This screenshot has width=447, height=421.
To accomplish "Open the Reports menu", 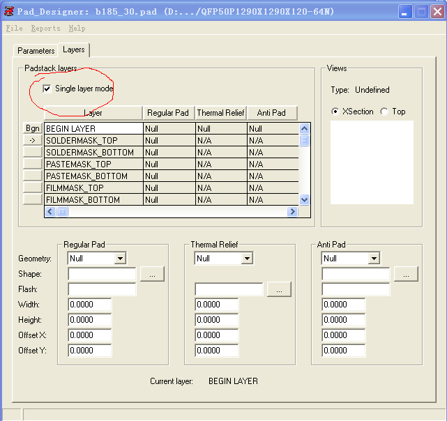I will click(x=45, y=28).
